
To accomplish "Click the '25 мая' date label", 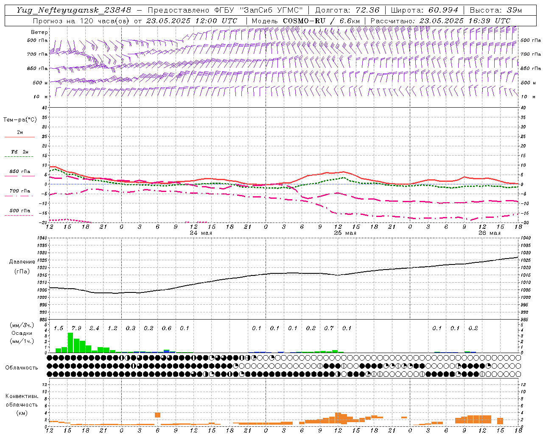I will point(345,233).
